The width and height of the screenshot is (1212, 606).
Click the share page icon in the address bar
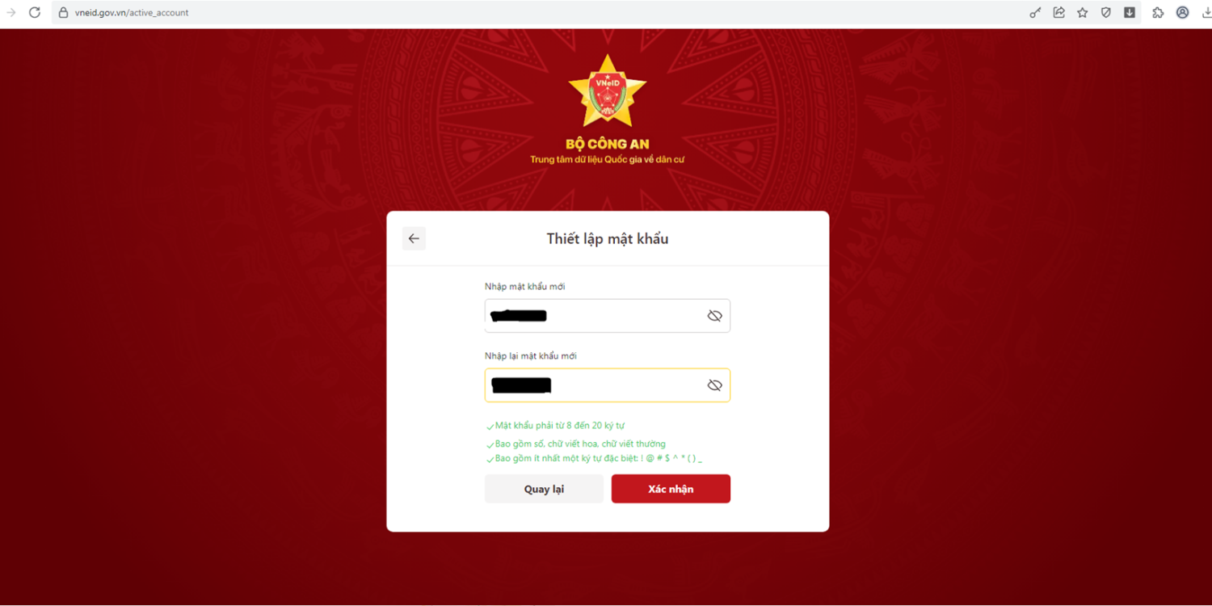pyautogui.click(x=1058, y=13)
